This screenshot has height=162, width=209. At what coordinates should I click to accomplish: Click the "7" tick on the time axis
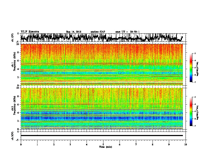(136, 145)
